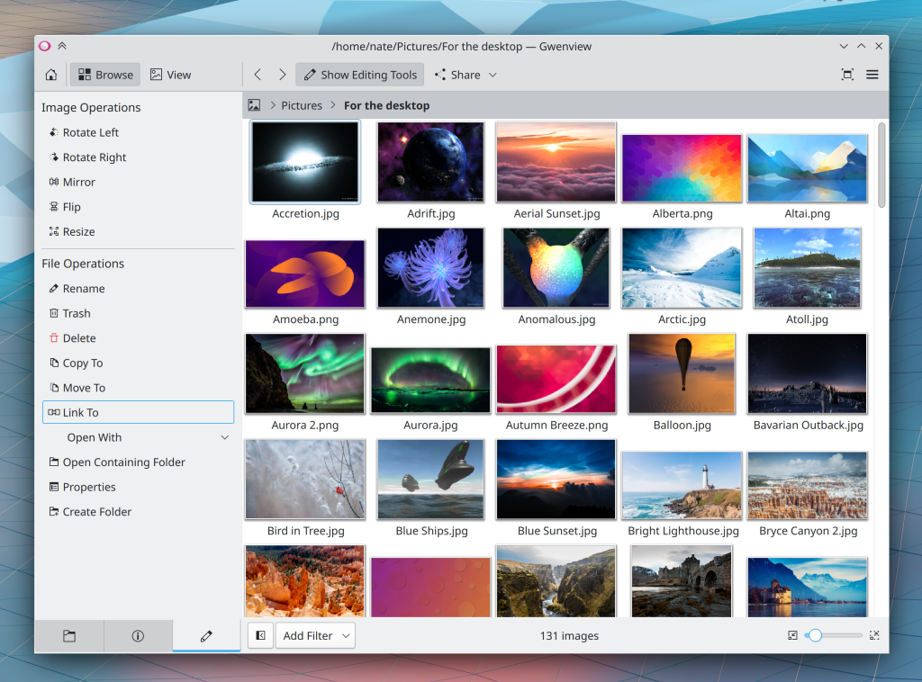Mirror the selected image

(78, 182)
